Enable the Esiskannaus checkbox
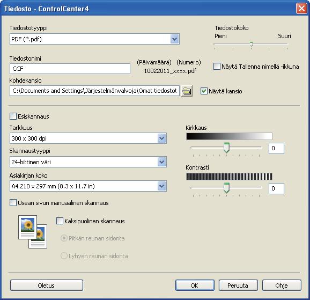Screen dimensions: 310x300 (x=13, y=116)
